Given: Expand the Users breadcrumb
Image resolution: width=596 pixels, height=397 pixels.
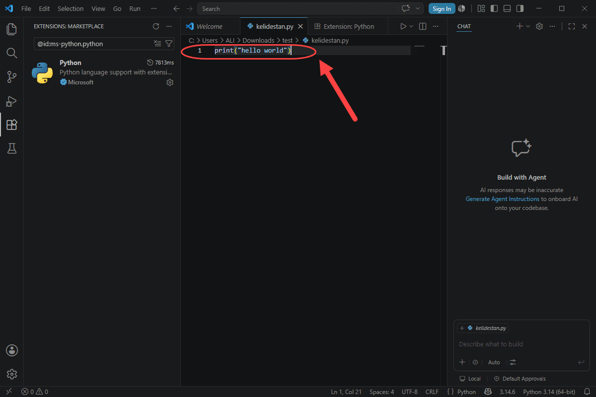Looking at the screenshot, I should click(210, 40).
